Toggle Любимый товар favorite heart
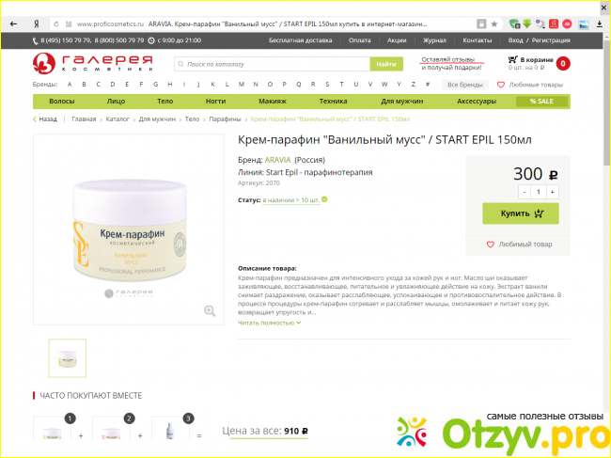The width and height of the screenshot is (611, 458). coord(490,245)
